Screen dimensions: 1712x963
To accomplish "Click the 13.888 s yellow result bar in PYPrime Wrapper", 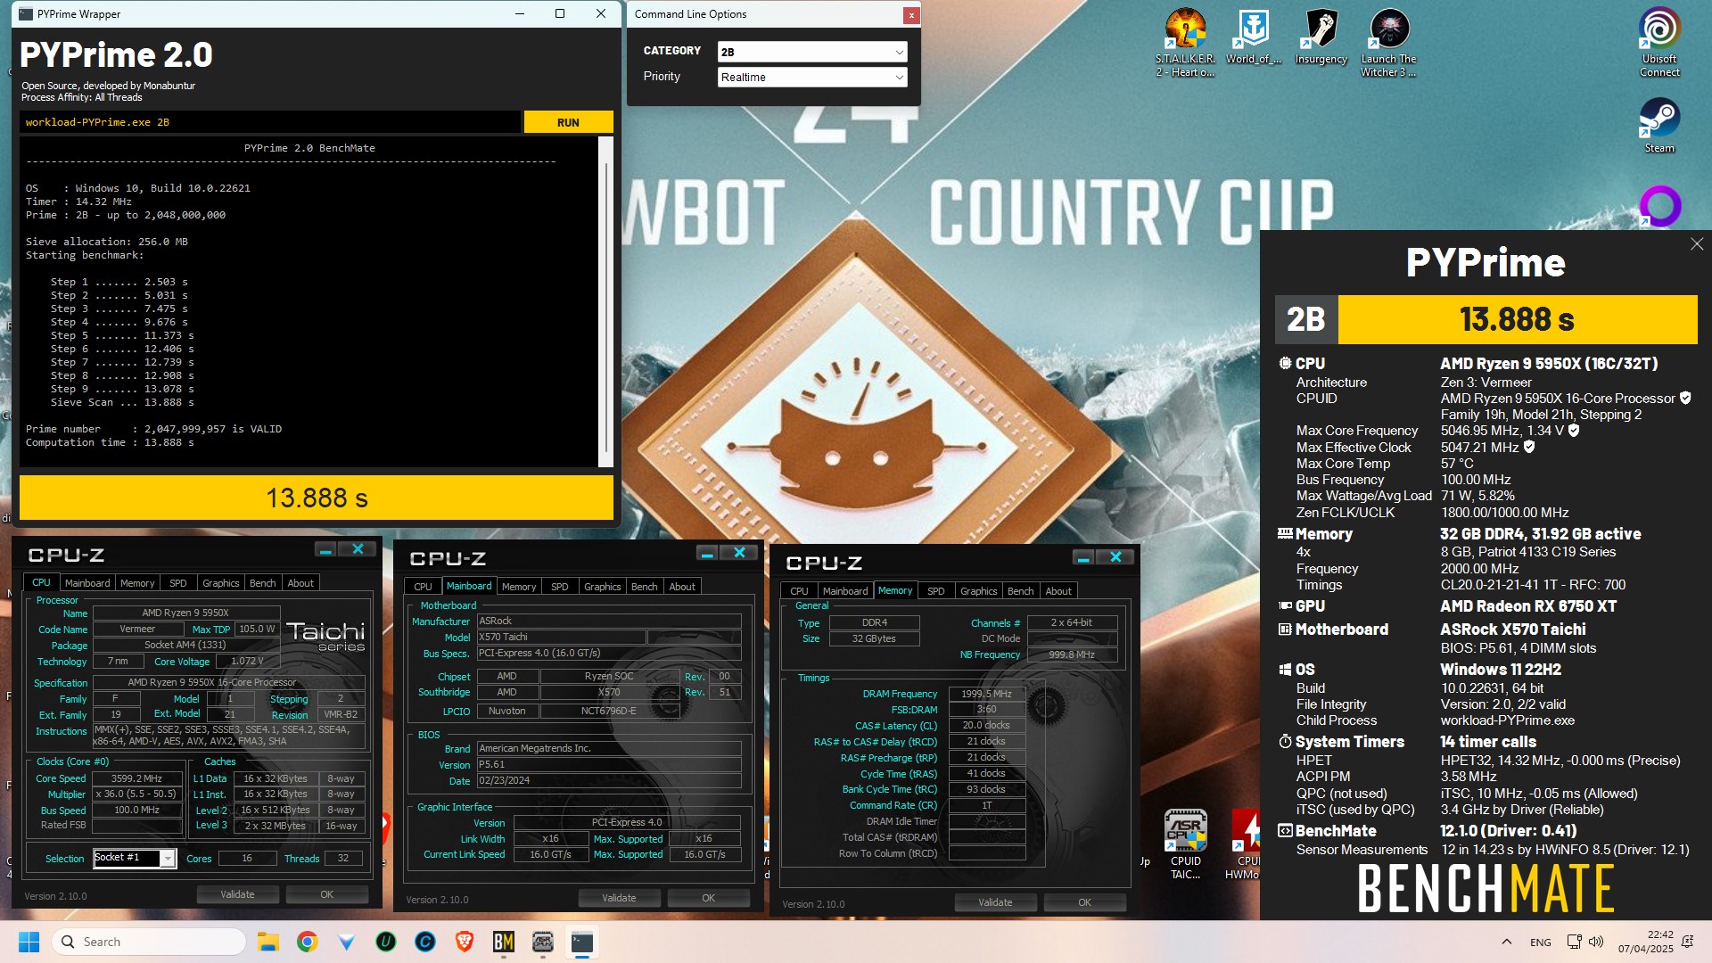I will click(x=317, y=498).
